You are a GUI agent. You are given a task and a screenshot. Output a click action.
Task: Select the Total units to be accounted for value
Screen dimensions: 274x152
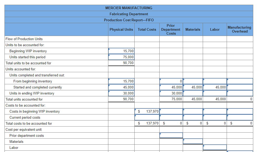tap(121, 63)
